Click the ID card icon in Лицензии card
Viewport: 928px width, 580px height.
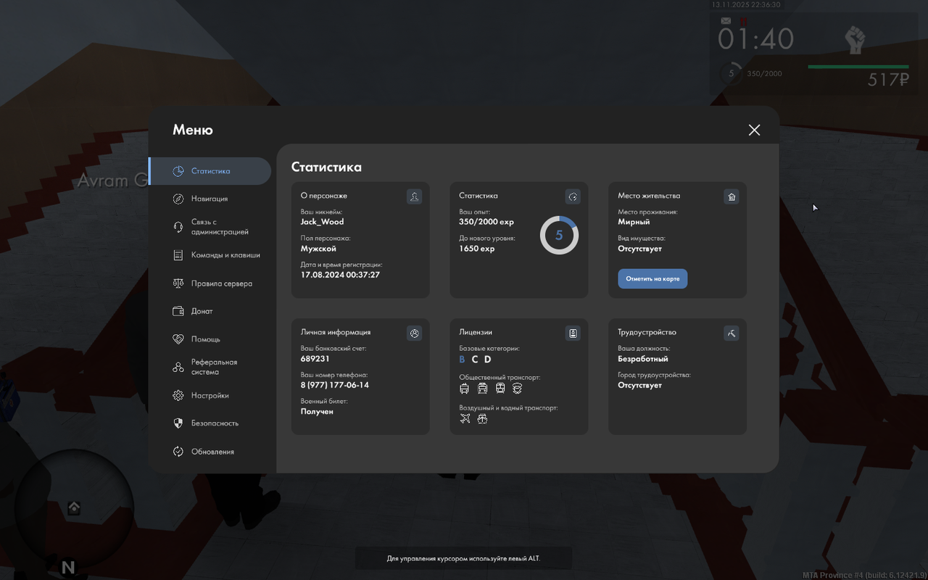tap(573, 333)
